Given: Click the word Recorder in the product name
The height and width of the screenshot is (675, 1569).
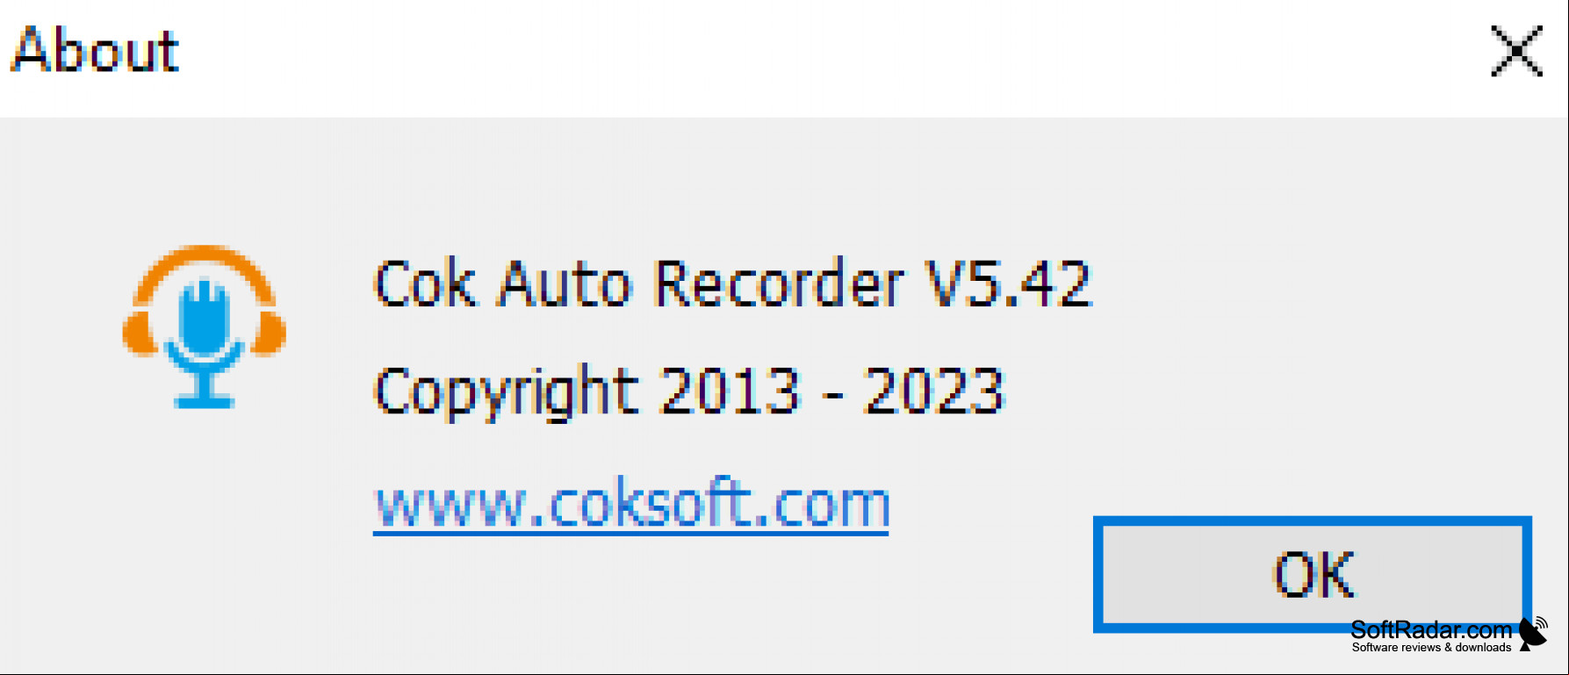Looking at the screenshot, I should coord(780,284).
